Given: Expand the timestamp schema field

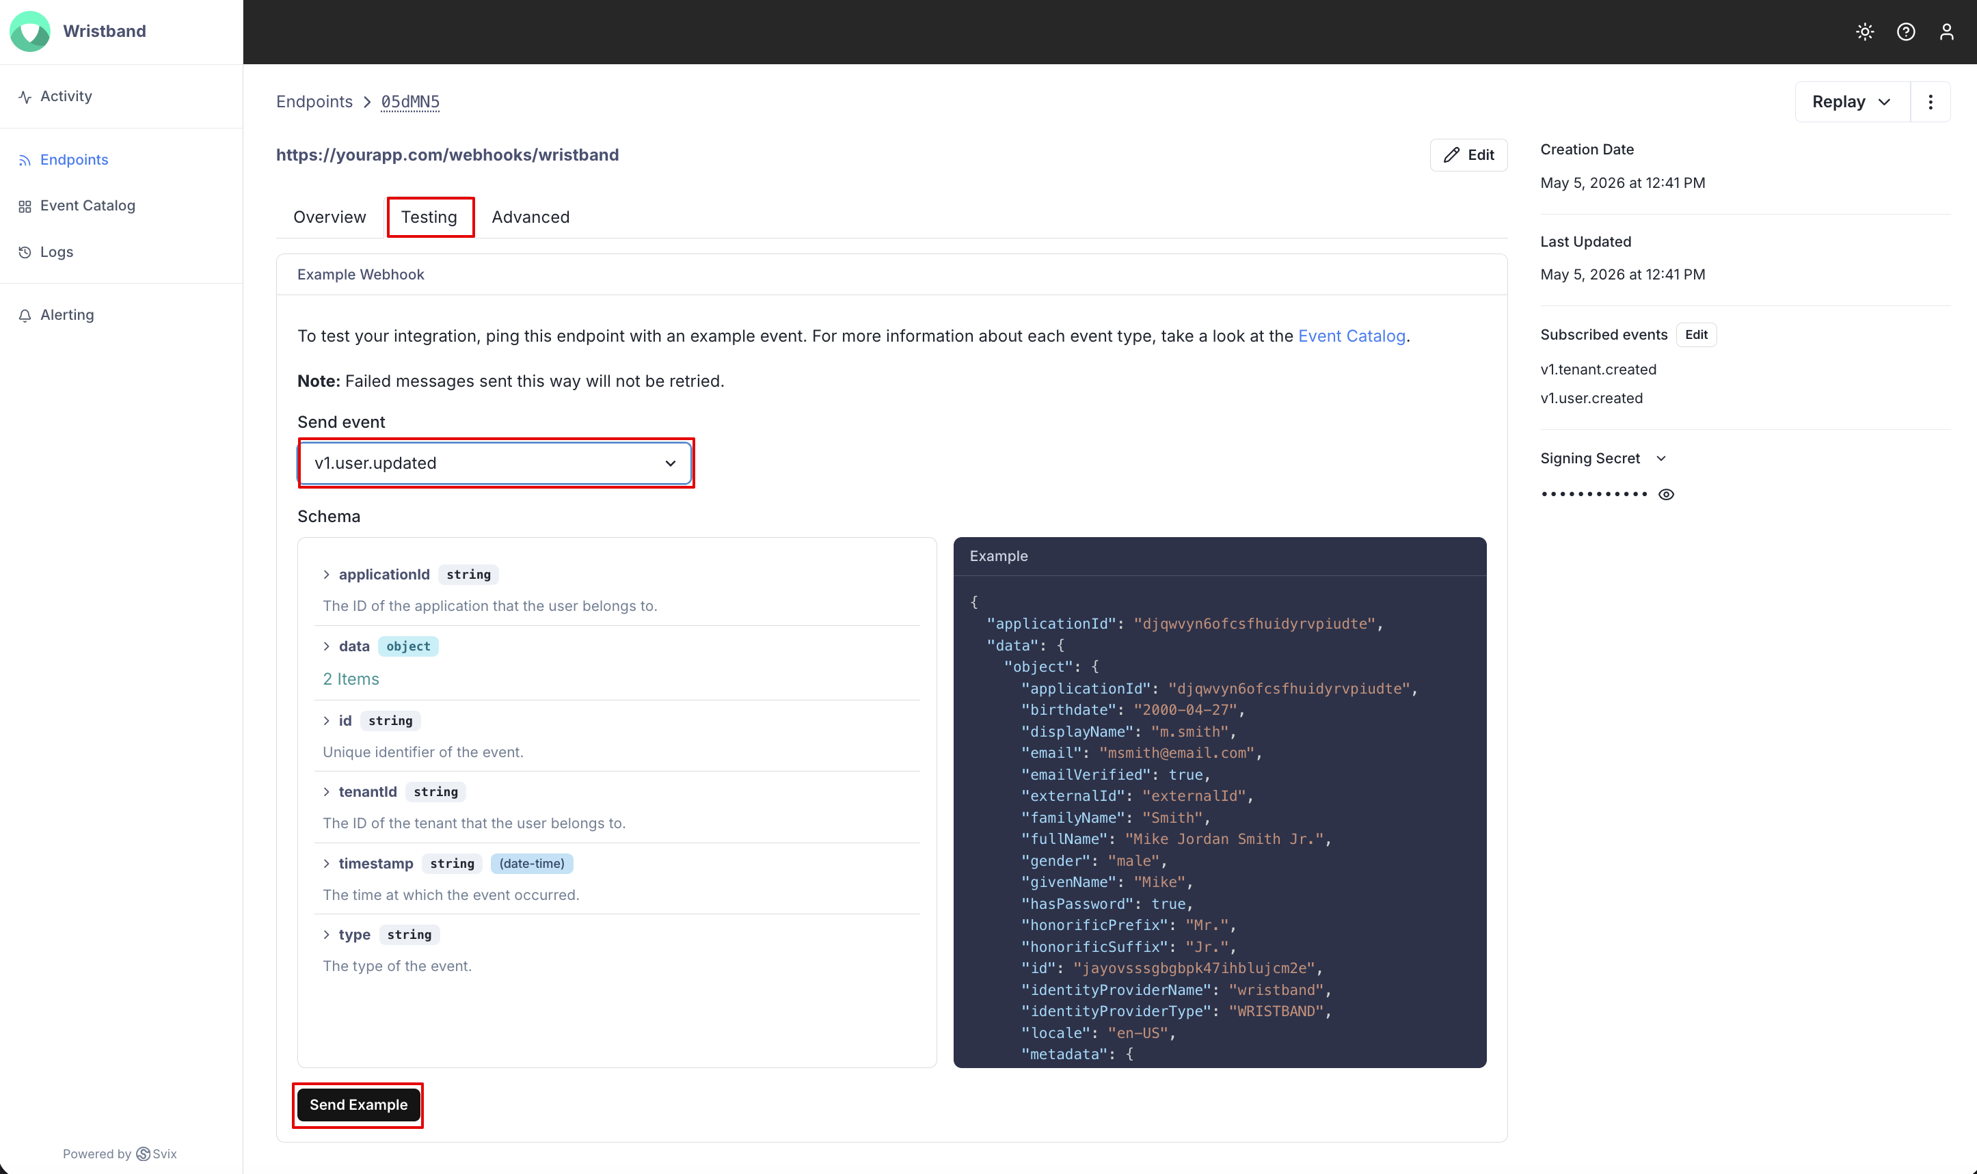Looking at the screenshot, I should [x=326, y=864].
